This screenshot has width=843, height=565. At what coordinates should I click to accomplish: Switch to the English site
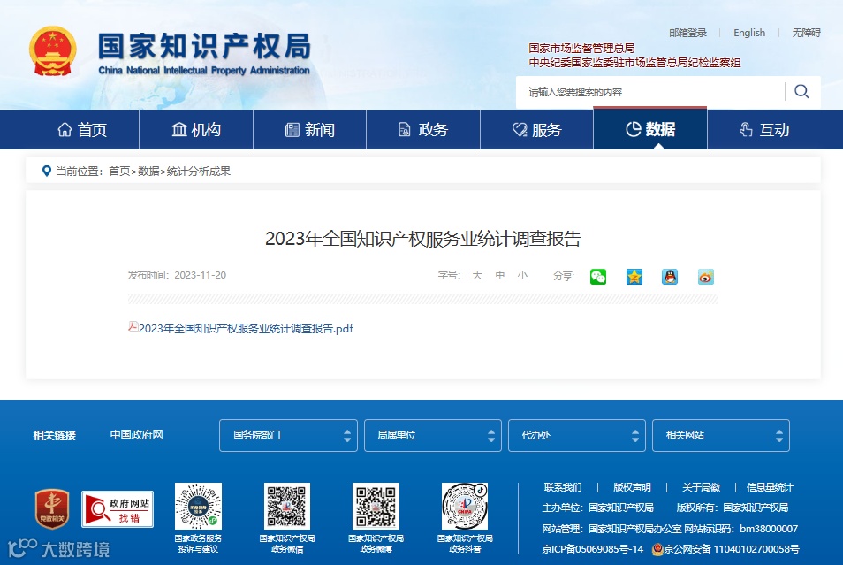[749, 33]
